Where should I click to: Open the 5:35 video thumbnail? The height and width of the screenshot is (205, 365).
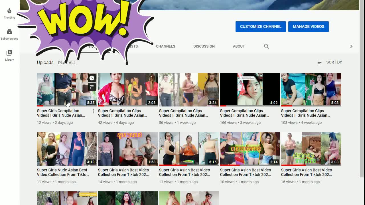(67, 90)
